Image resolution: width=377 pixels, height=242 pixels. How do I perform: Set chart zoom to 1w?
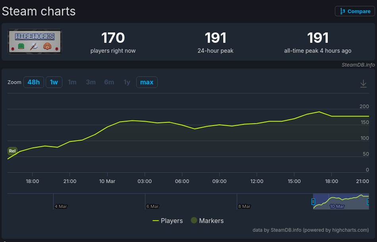tap(54, 82)
